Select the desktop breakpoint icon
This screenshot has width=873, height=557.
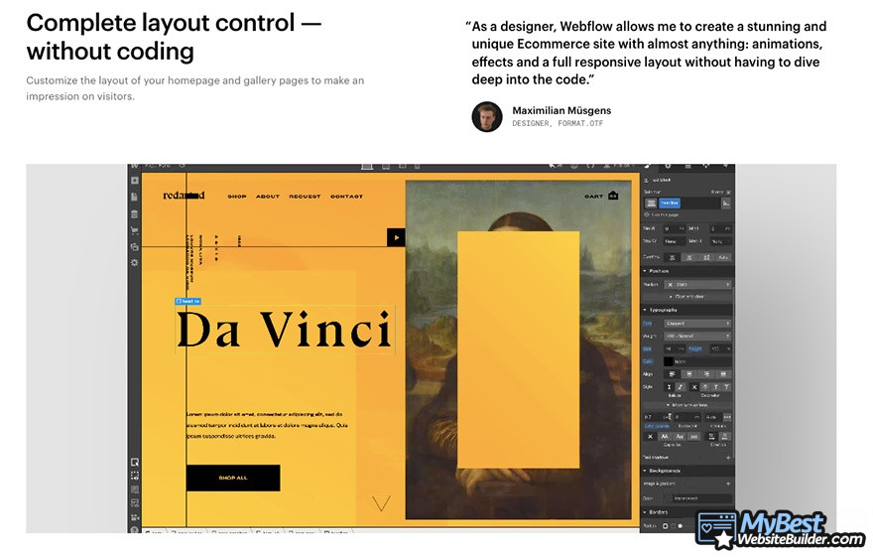(367, 167)
